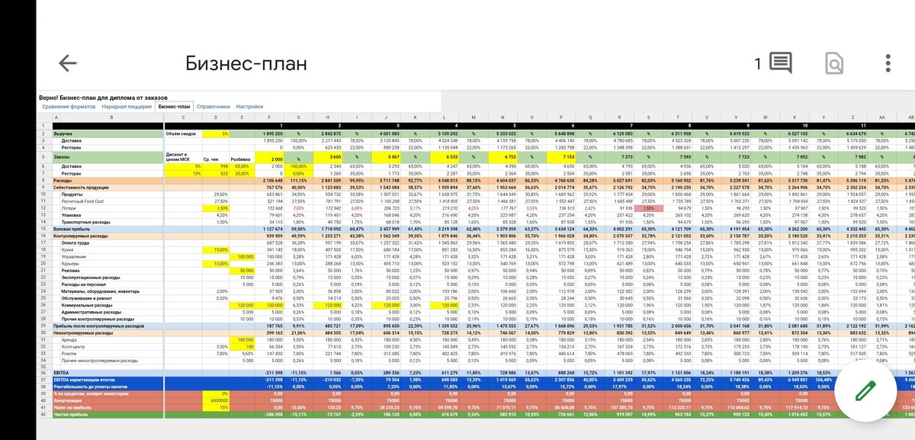Select the Прибыль после контролируемых расходов cell
The height and width of the screenshot is (440, 915).
(98, 326)
